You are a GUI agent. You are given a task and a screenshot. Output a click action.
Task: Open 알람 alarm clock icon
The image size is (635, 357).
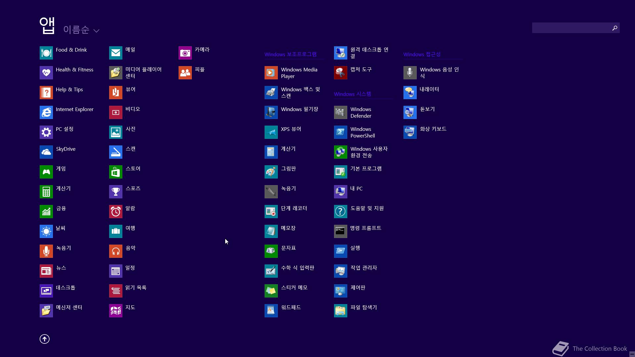(116, 212)
